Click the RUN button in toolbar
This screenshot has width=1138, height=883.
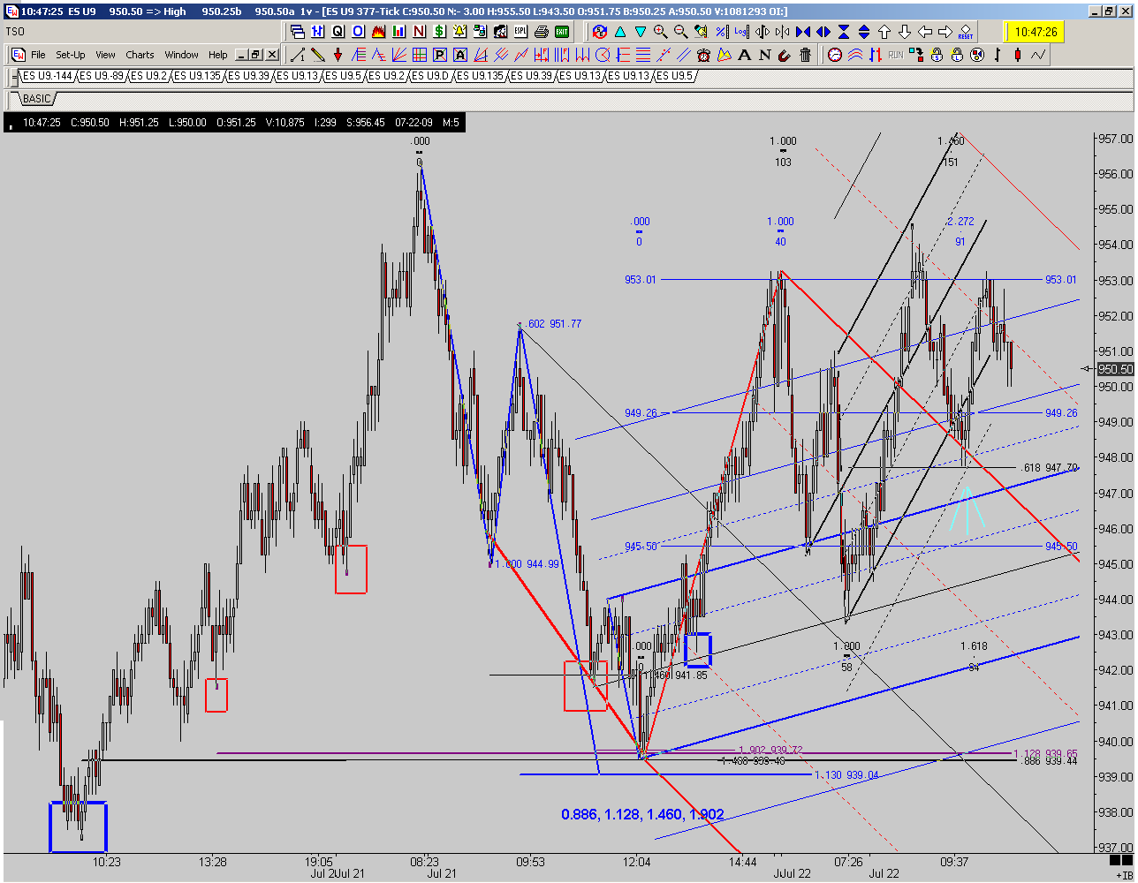(896, 55)
